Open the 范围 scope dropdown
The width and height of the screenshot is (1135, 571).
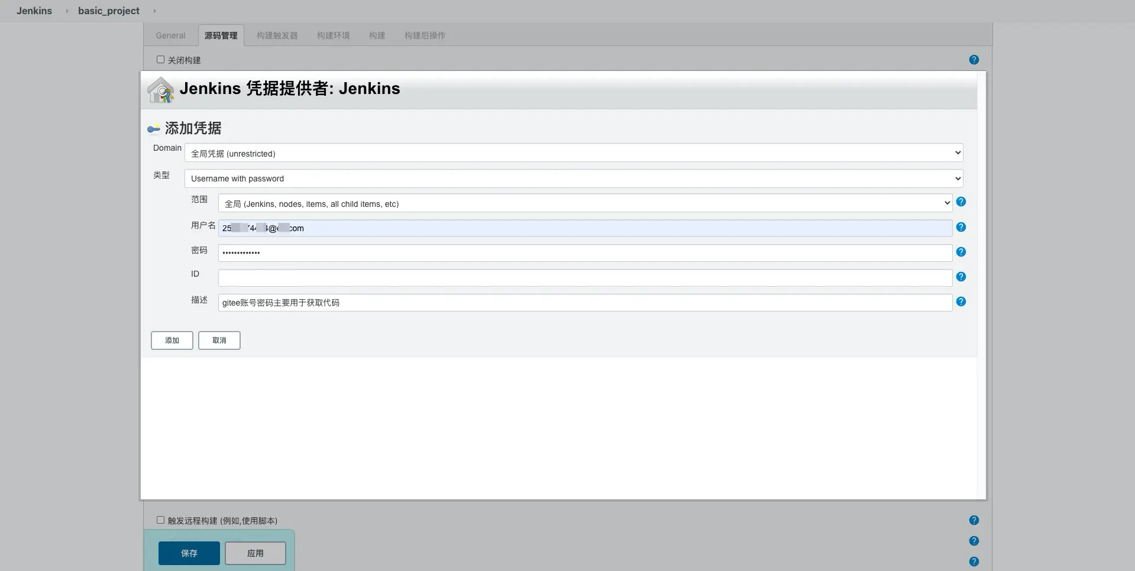585,203
